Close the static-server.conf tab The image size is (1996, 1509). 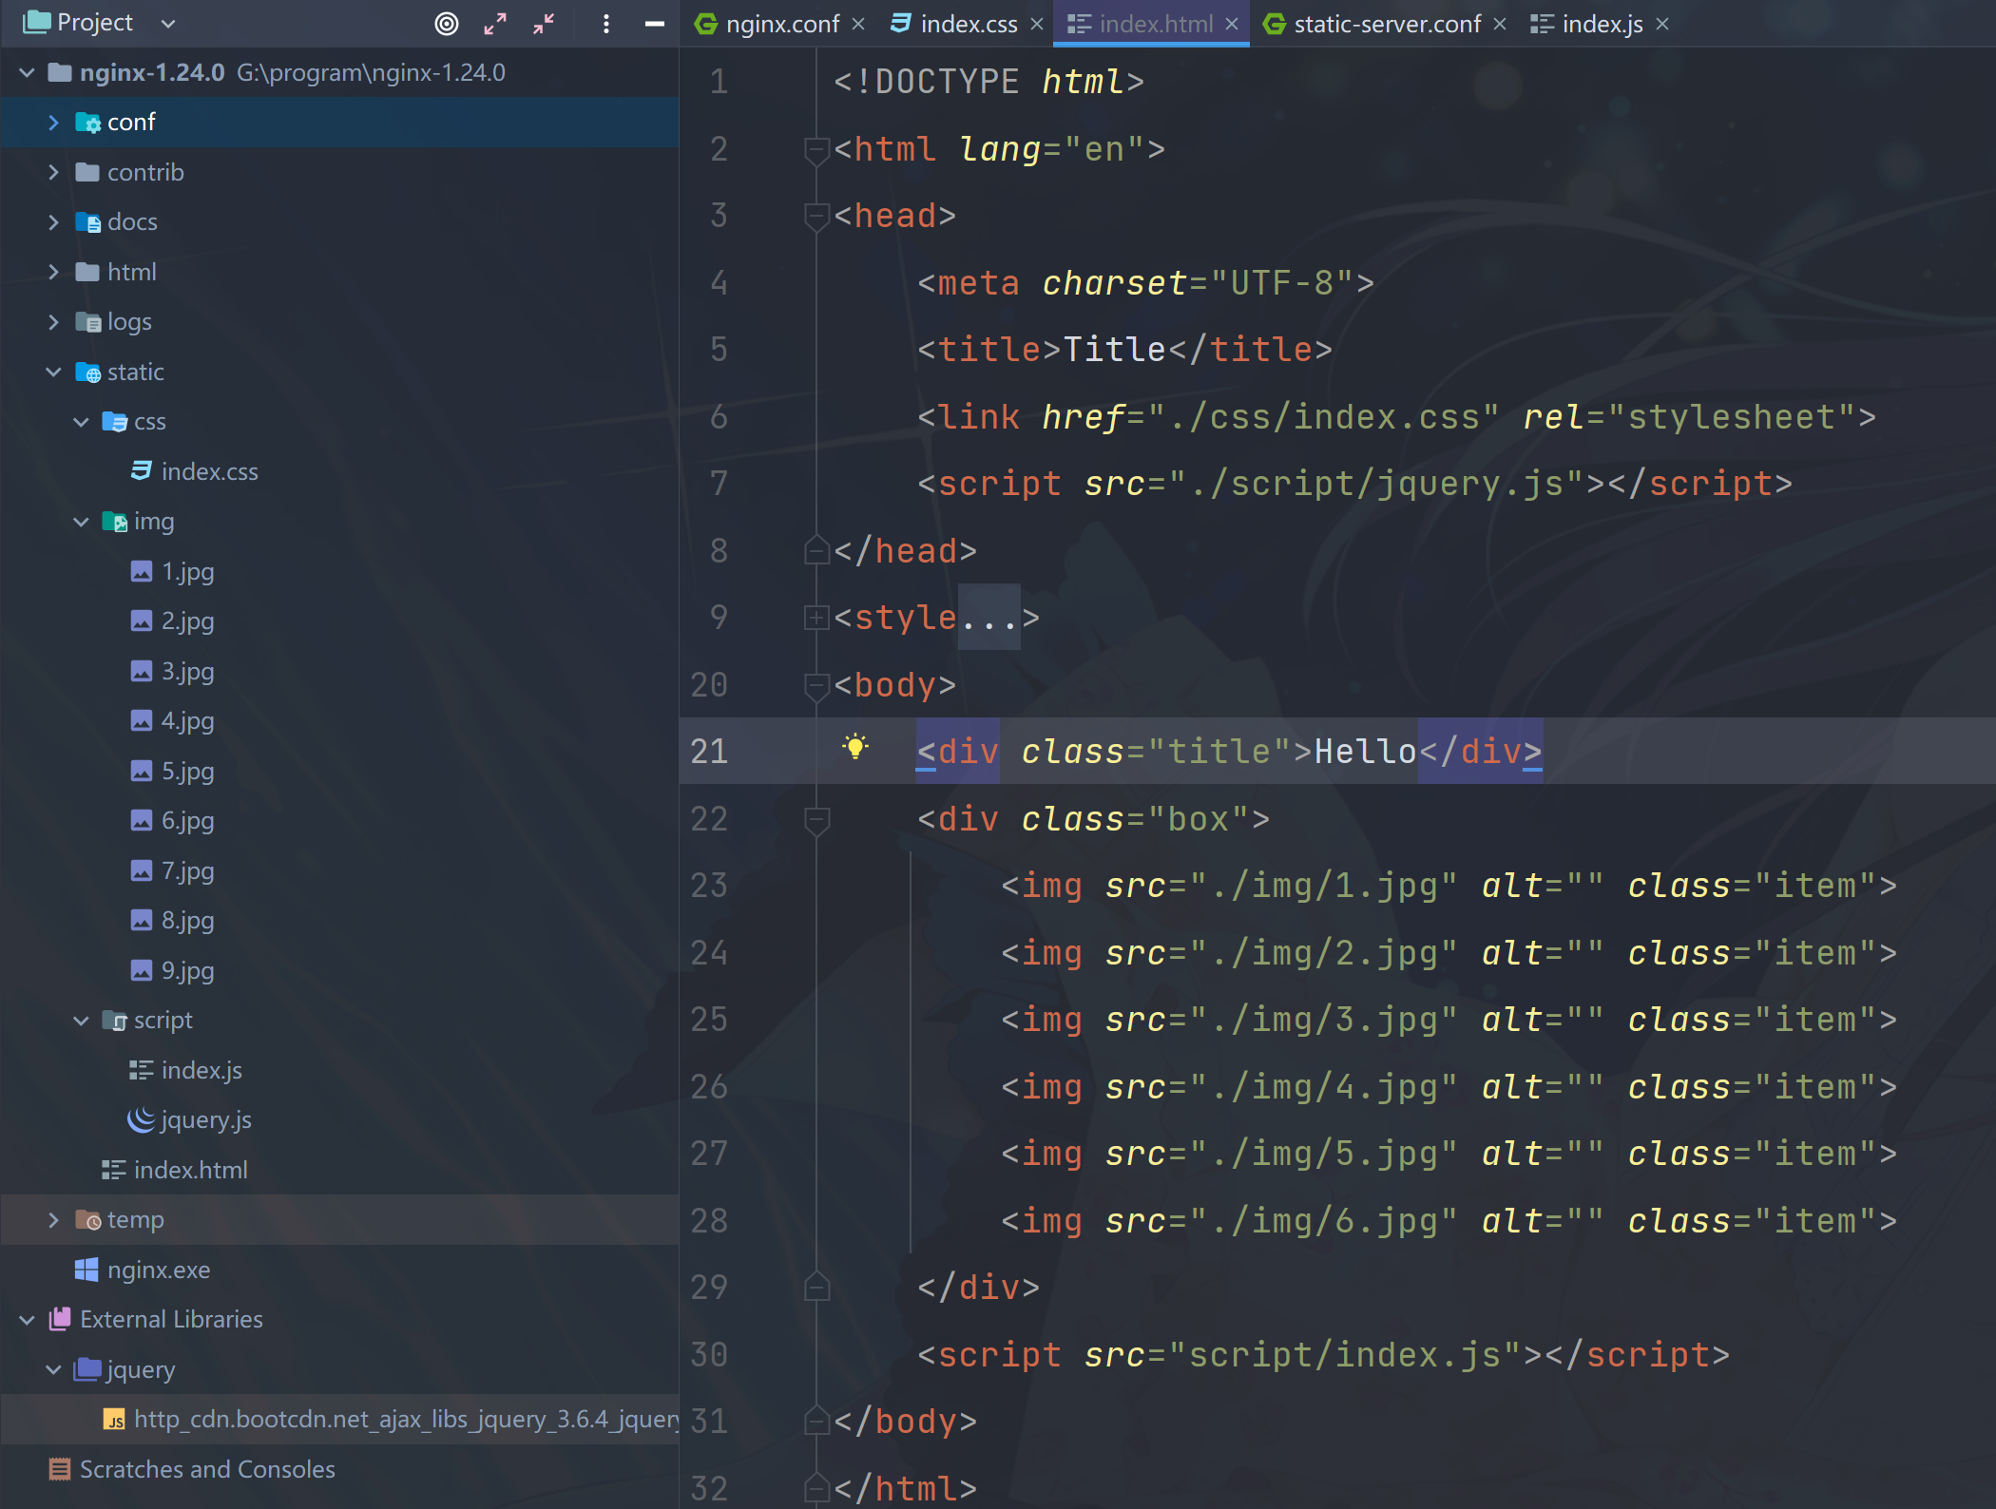click(1500, 24)
